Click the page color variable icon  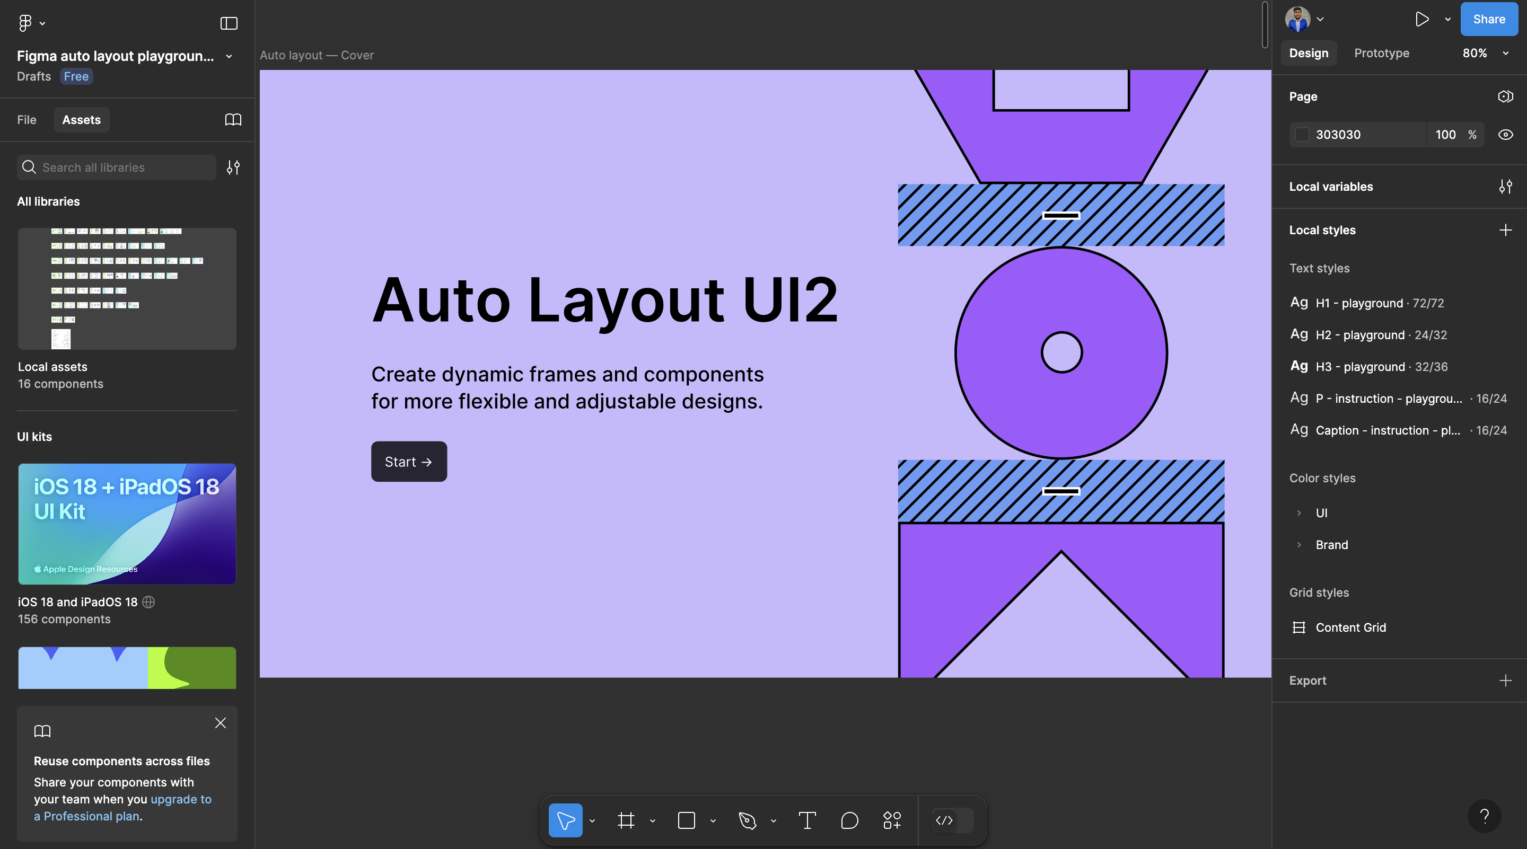(1506, 96)
